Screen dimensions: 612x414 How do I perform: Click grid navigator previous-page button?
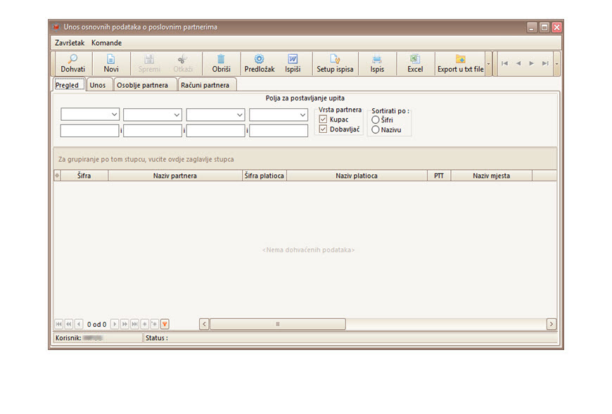point(69,324)
